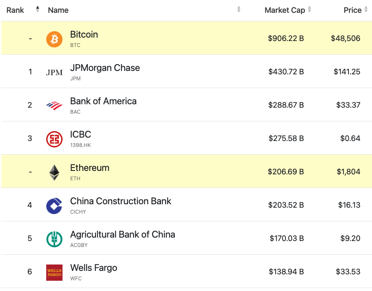The height and width of the screenshot is (291, 372).
Task: Open the JPMorgan Chase name link
Action: click(x=105, y=68)
